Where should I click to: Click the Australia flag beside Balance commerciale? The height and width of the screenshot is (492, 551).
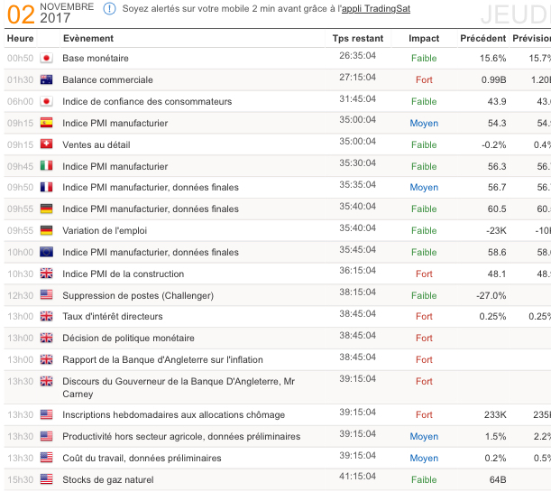coord(47,79)
